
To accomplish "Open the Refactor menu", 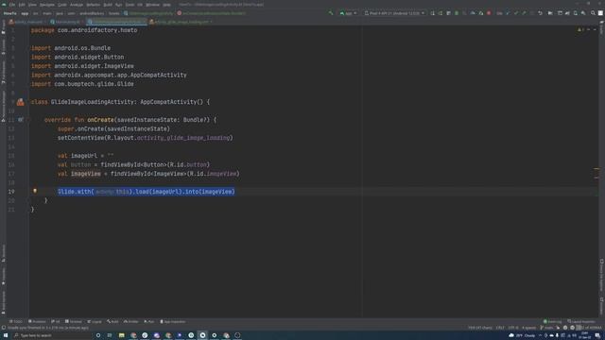I will 93,5.
